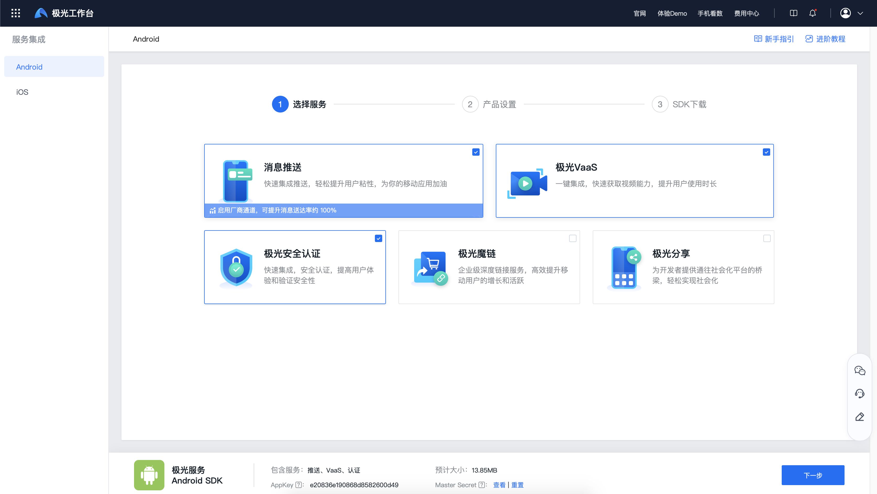Click the 消息推送 card title
This screenshot has width=877, height=494.
282,167
